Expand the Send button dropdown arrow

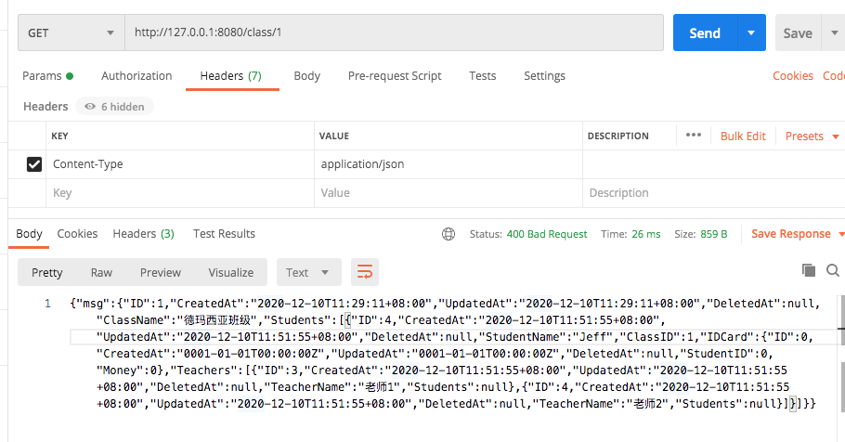[x=751, y=32]
